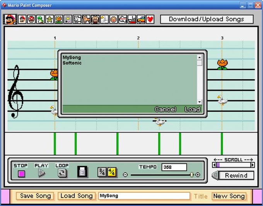Viewport: 263px width, 206px height.
Task: Start playback with the PLAY arrow
Action: point(41,173)
